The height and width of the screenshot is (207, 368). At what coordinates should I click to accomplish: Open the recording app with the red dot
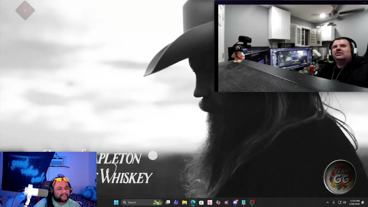pyautogui.click(x=252, y=202)
